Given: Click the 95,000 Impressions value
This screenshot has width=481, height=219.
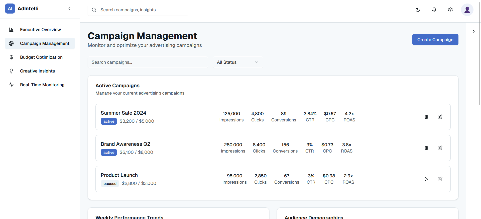Looking at the screenshot, I should (234, 176).
